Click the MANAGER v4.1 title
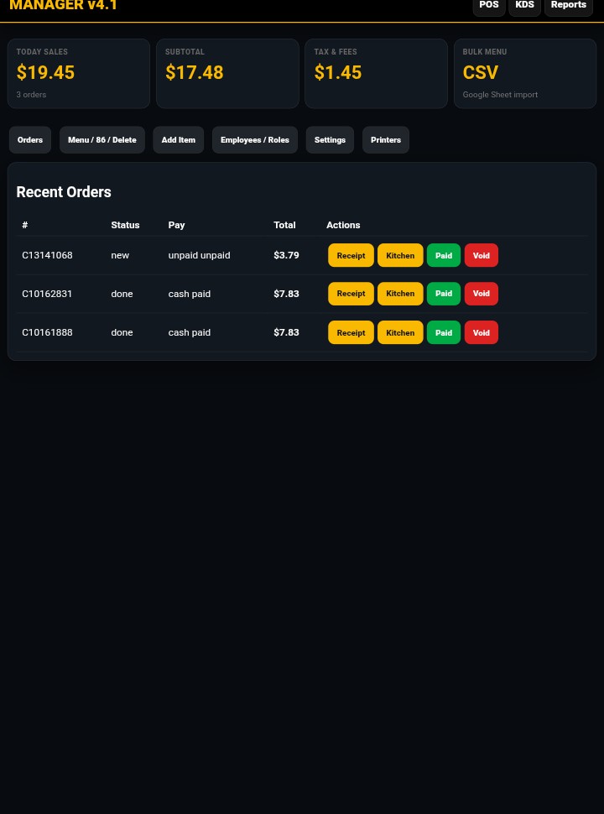Screen dimensions: 604x814 click(x=63, y=5)
